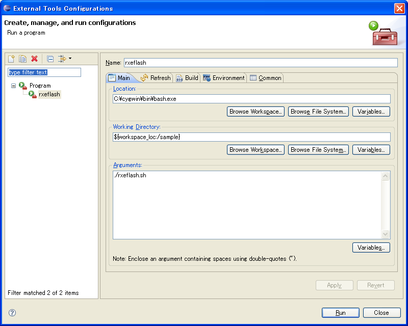Switch to the Main tab
Image resolution: width=408 pixels, height=326 pixels.
(x=120, y=78)
